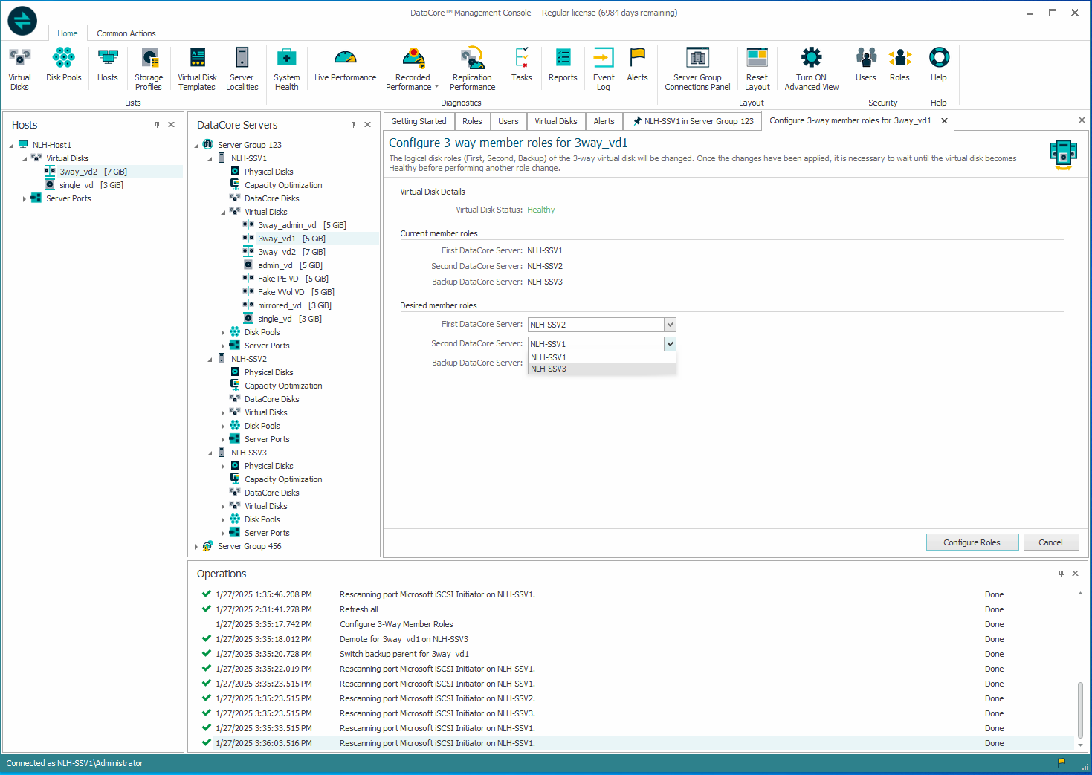Select mirrored_vd in the Virtual Disks tree
This screenshot has height=775, width=1092.
tap(280, 305)
